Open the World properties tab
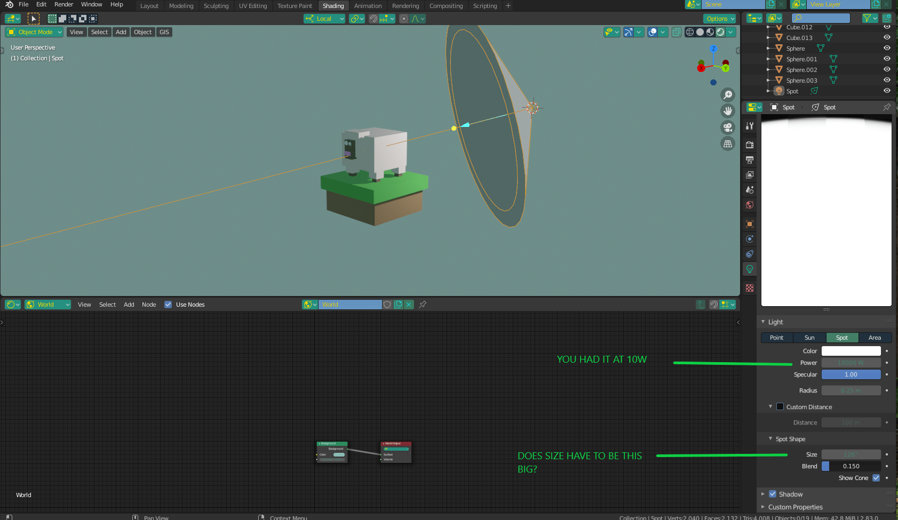 [x=750, y=205]
